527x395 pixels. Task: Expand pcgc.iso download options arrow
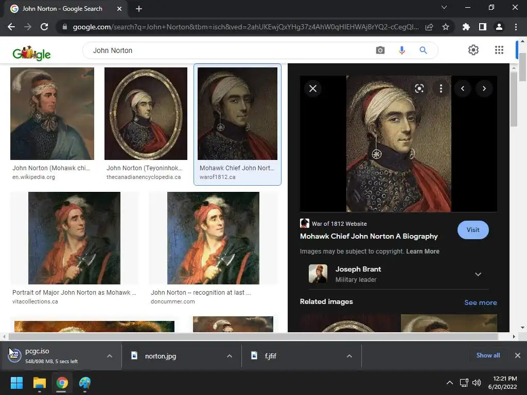tap(110, 356)
